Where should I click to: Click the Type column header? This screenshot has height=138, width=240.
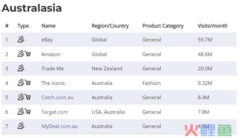point(23,26)
